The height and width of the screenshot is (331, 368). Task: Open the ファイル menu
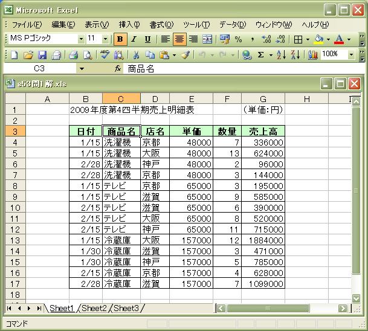tap(27, 24)
